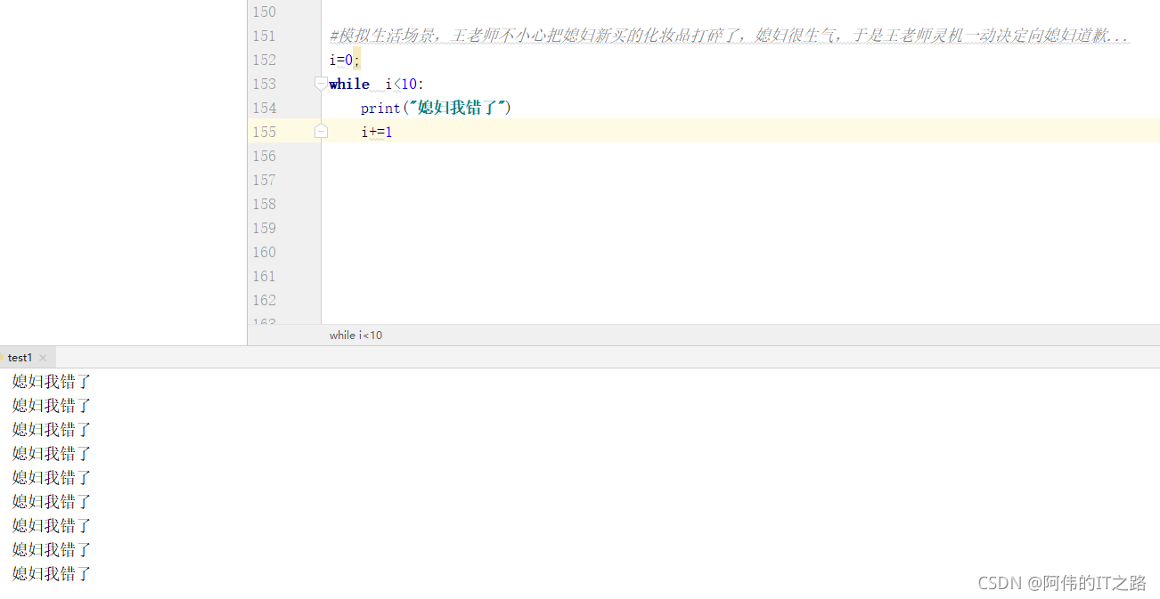The height and width of the screenshot is (599, 1160).
Task: Click gutter line number 157
Action: point(265,181)
